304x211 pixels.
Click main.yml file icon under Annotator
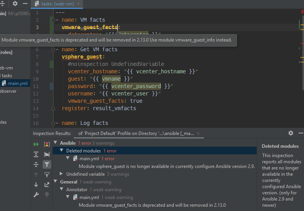coord(75,197)
